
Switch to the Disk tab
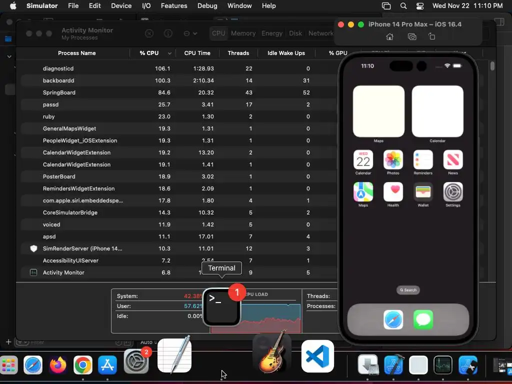pos(295,33)
